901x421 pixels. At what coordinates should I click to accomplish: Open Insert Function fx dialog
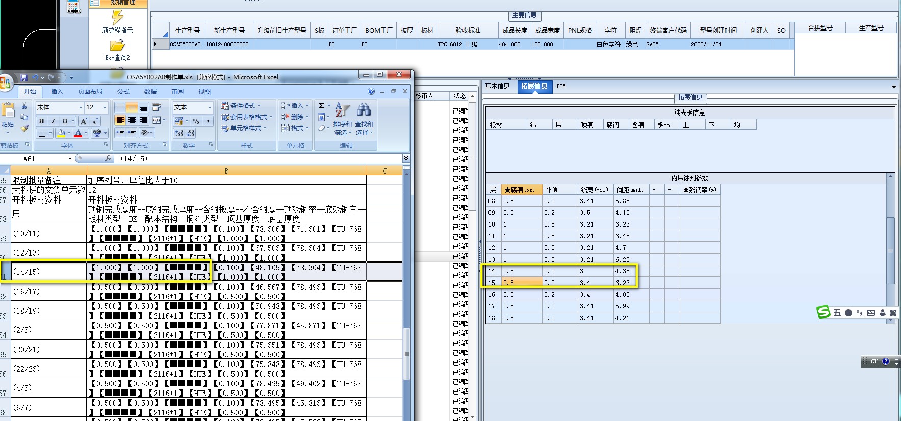108,158
